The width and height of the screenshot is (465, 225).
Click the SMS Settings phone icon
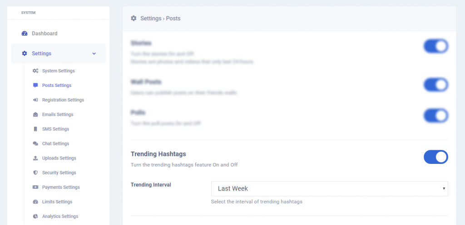(35, 129)
